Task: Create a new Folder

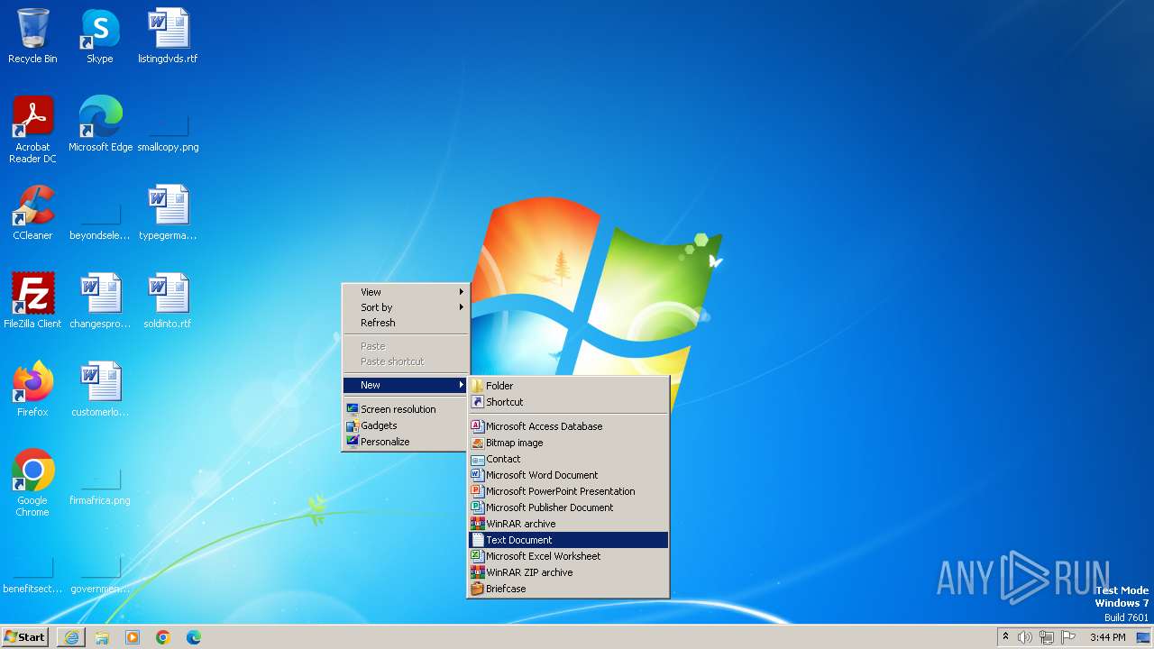Action: [568, 386]
